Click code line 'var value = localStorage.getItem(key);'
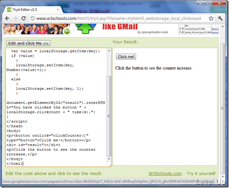Viewport: 229px width, 188px height. coord(56,51)
